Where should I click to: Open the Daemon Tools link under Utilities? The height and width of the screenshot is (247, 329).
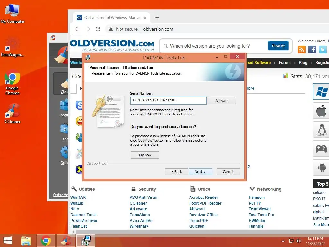click(x=84, y=215)
